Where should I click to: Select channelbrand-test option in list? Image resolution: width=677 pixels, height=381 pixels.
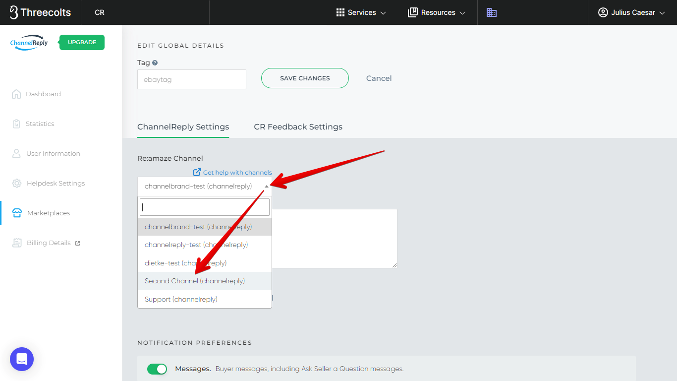[205, 227]
